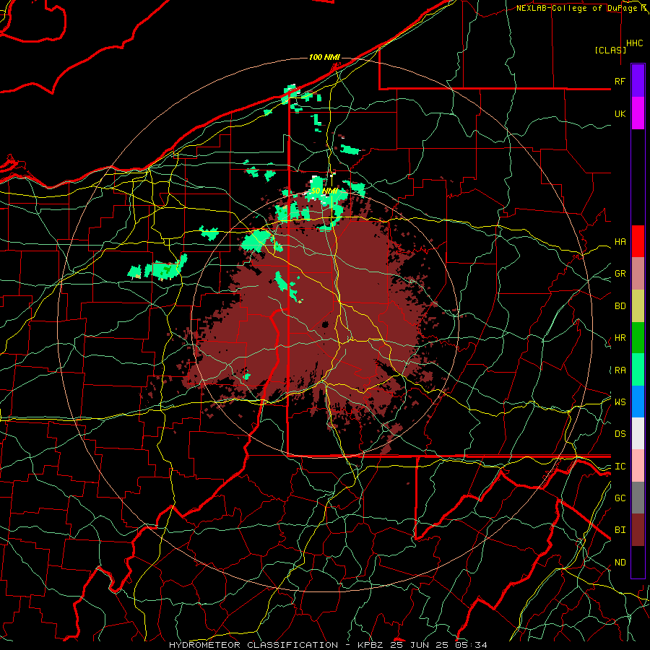The height and width of the screenshot is (650, 650).
Task: Click the HA red legend swatch
Action: click(x=638, y=241)
